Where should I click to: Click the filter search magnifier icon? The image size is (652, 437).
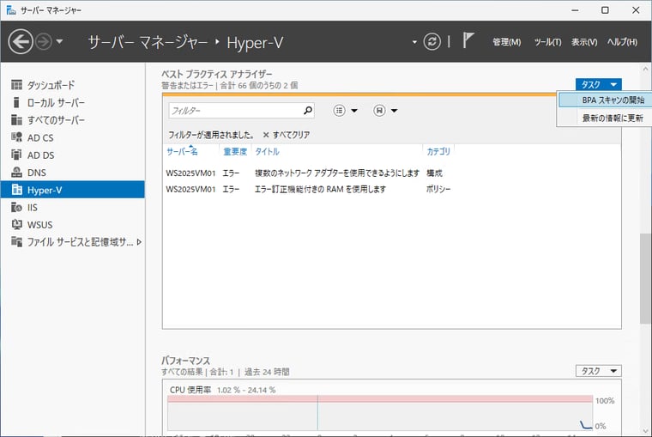coord(308,110)
